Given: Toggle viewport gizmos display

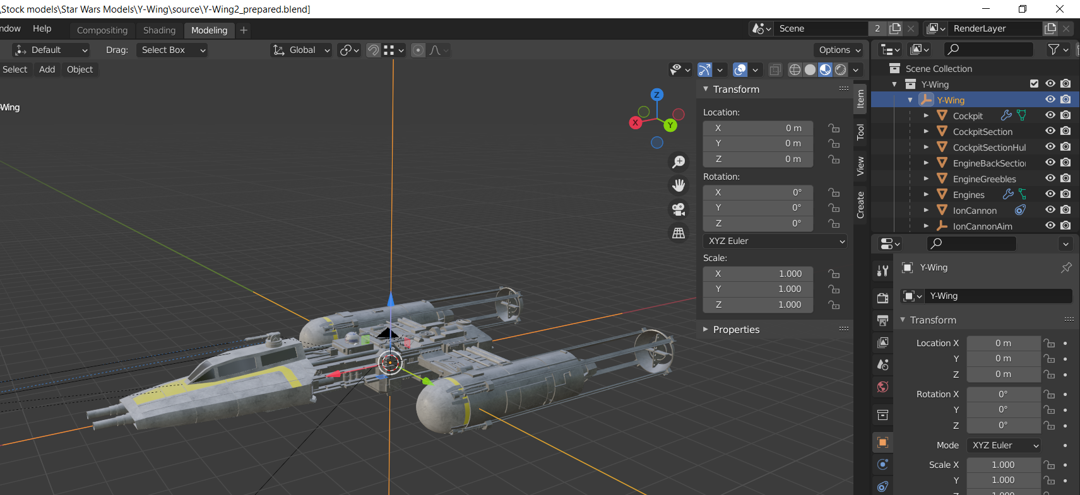Looking at the screenshot, I should point(705,69).
